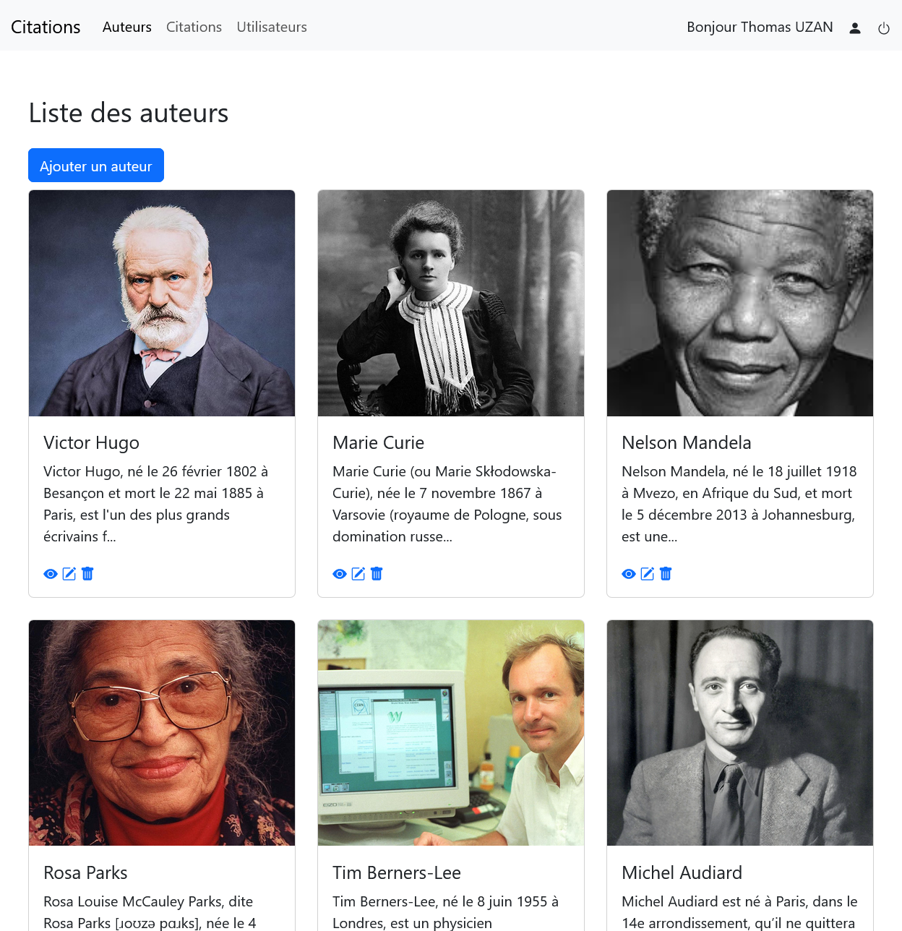Select the Michel Audiard portrait

coord(740,733)
